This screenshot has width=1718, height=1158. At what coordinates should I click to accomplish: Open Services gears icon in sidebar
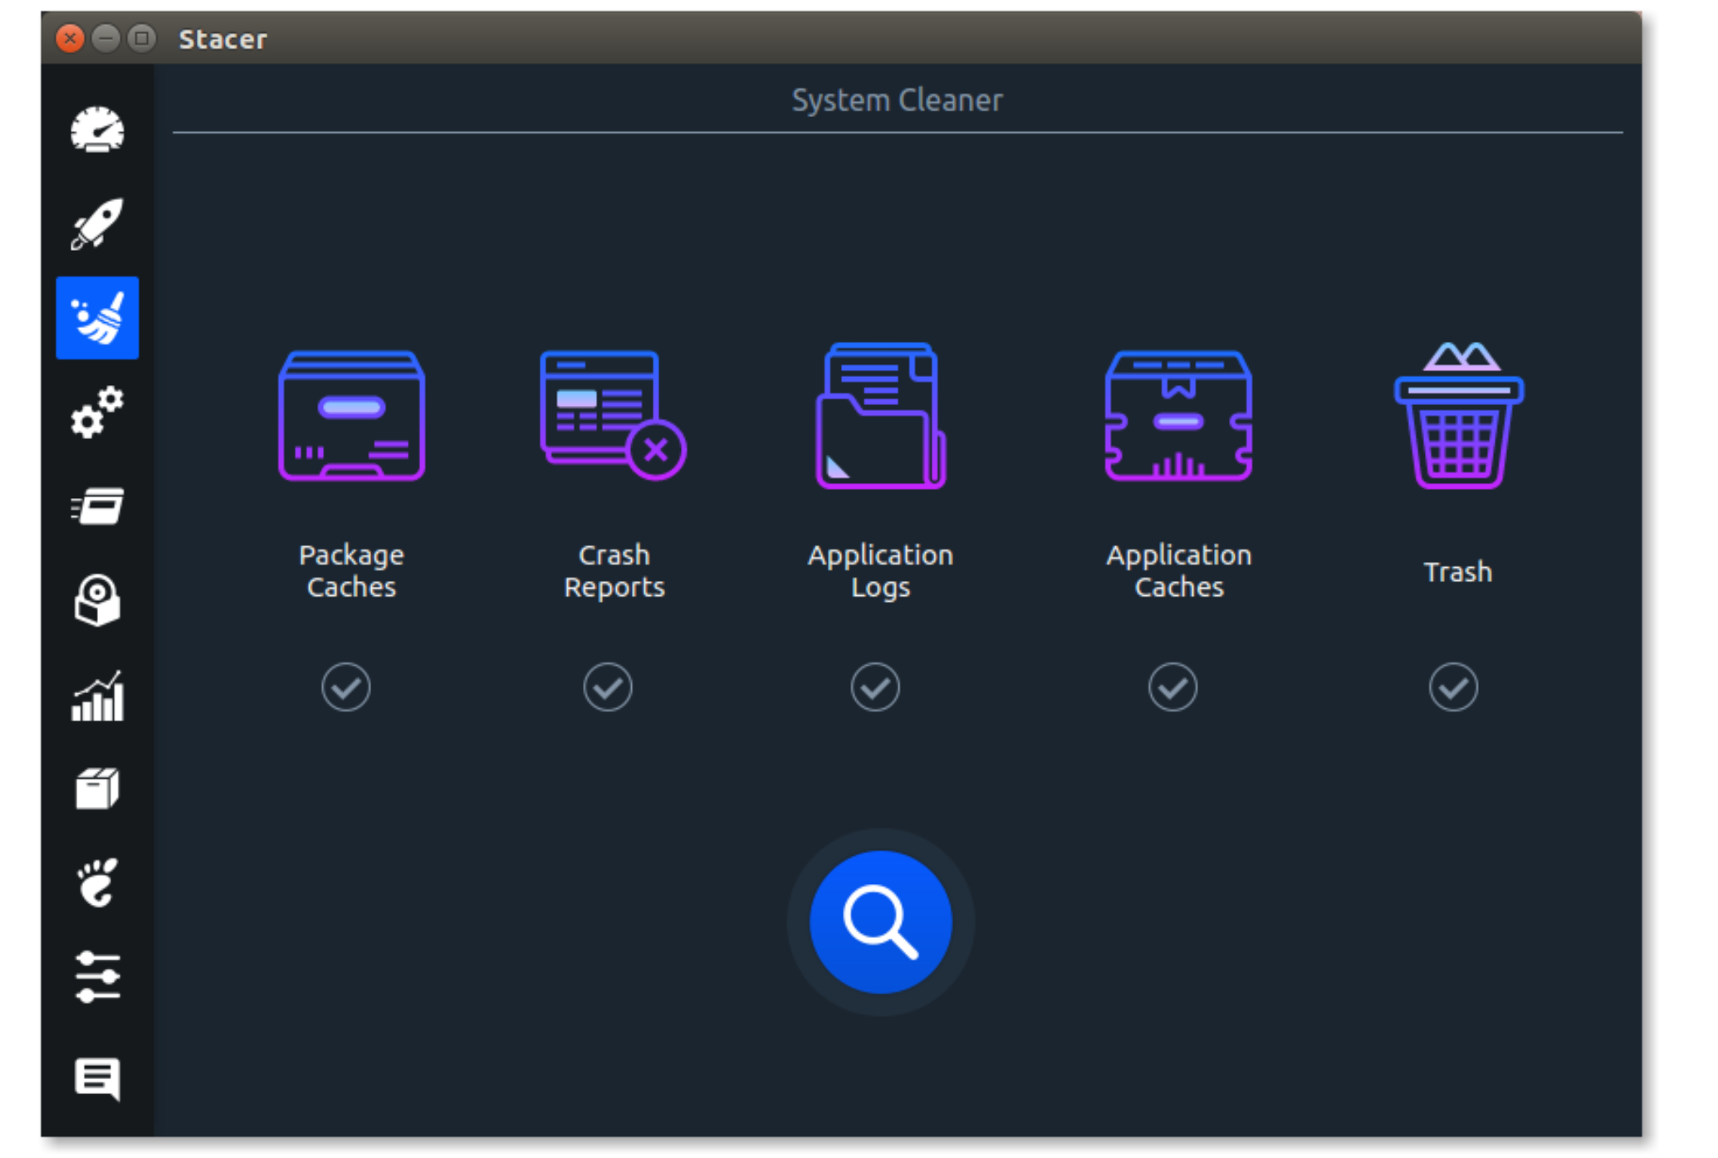click(97, 412)
